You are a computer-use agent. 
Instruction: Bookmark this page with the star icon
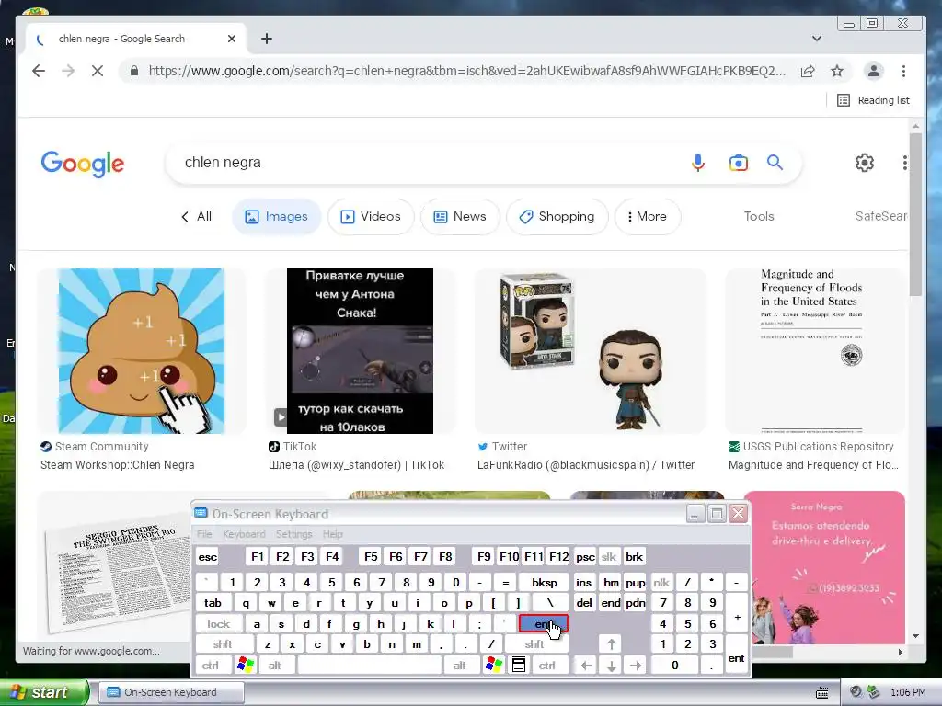[x=837, y=71]
